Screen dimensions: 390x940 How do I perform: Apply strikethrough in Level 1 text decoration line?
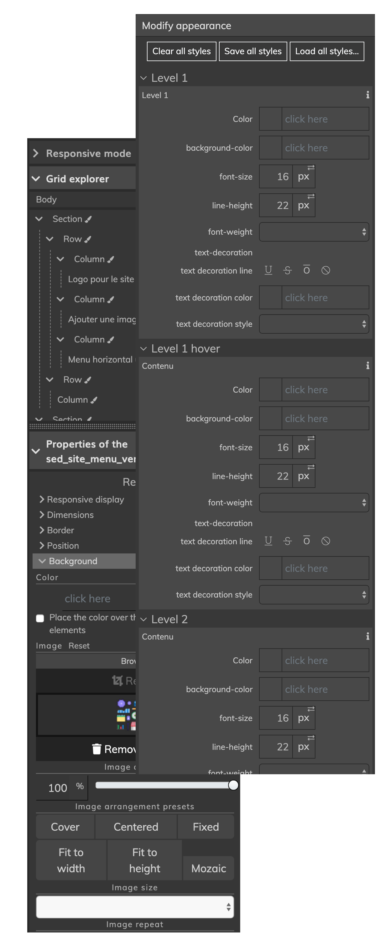288,270
